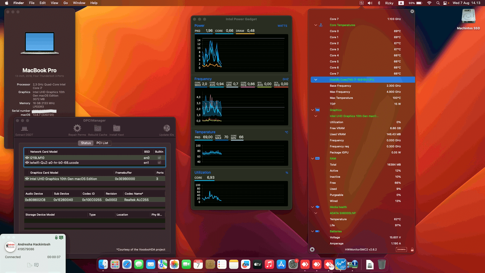This screenshot has width=485, height=273.
Task: Collapse the RAM section chevron
Action: coord(312,158)
